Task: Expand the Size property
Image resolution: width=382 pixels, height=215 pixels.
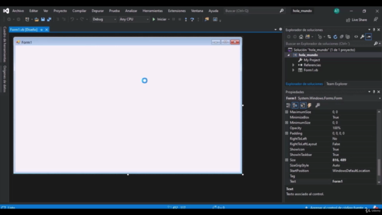Action: [286, 160]
